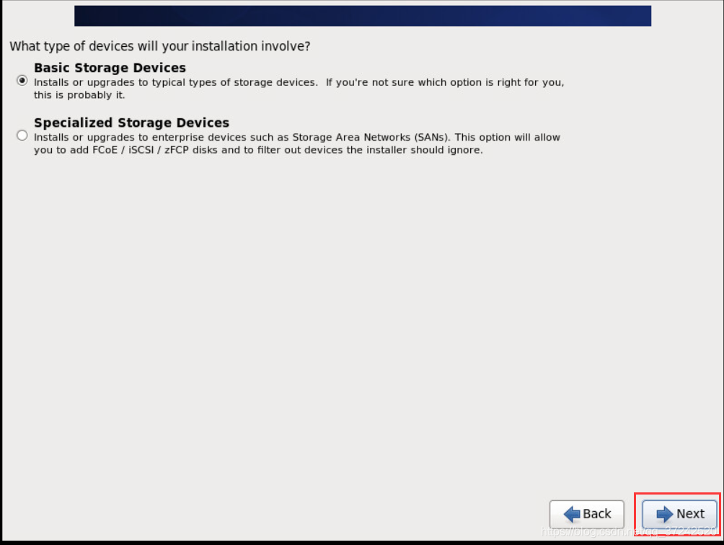Click the "What type of devices" question text
Image resolution: width=724 pixels, height=545 pixels.
pyautogui.click(x=160, y=46)
